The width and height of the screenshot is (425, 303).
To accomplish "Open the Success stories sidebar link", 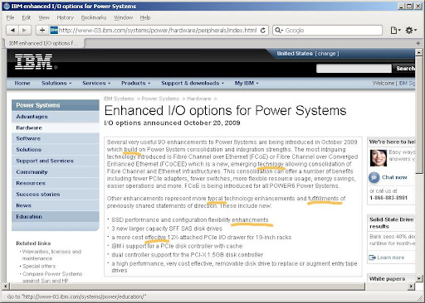I will (55, 195).
